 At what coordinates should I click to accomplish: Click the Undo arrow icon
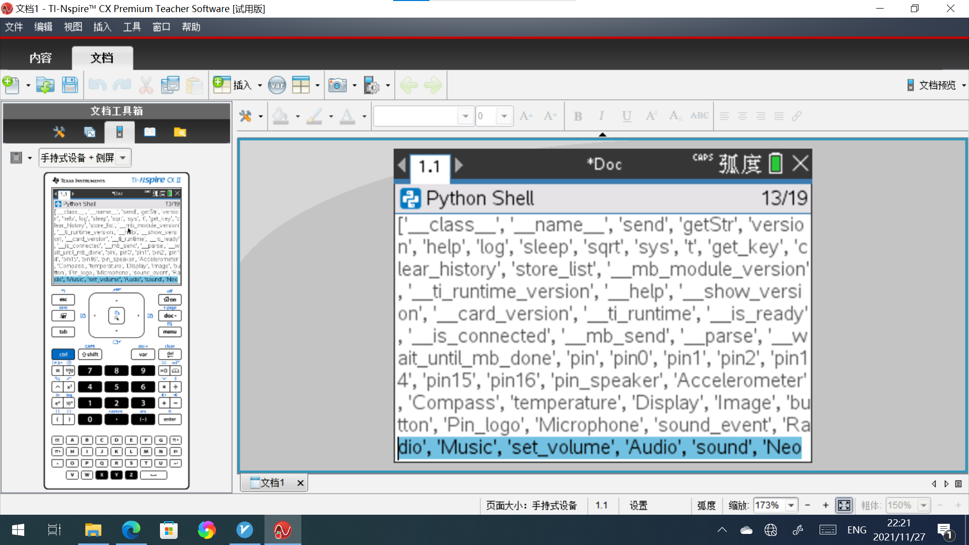pos(97,85)
